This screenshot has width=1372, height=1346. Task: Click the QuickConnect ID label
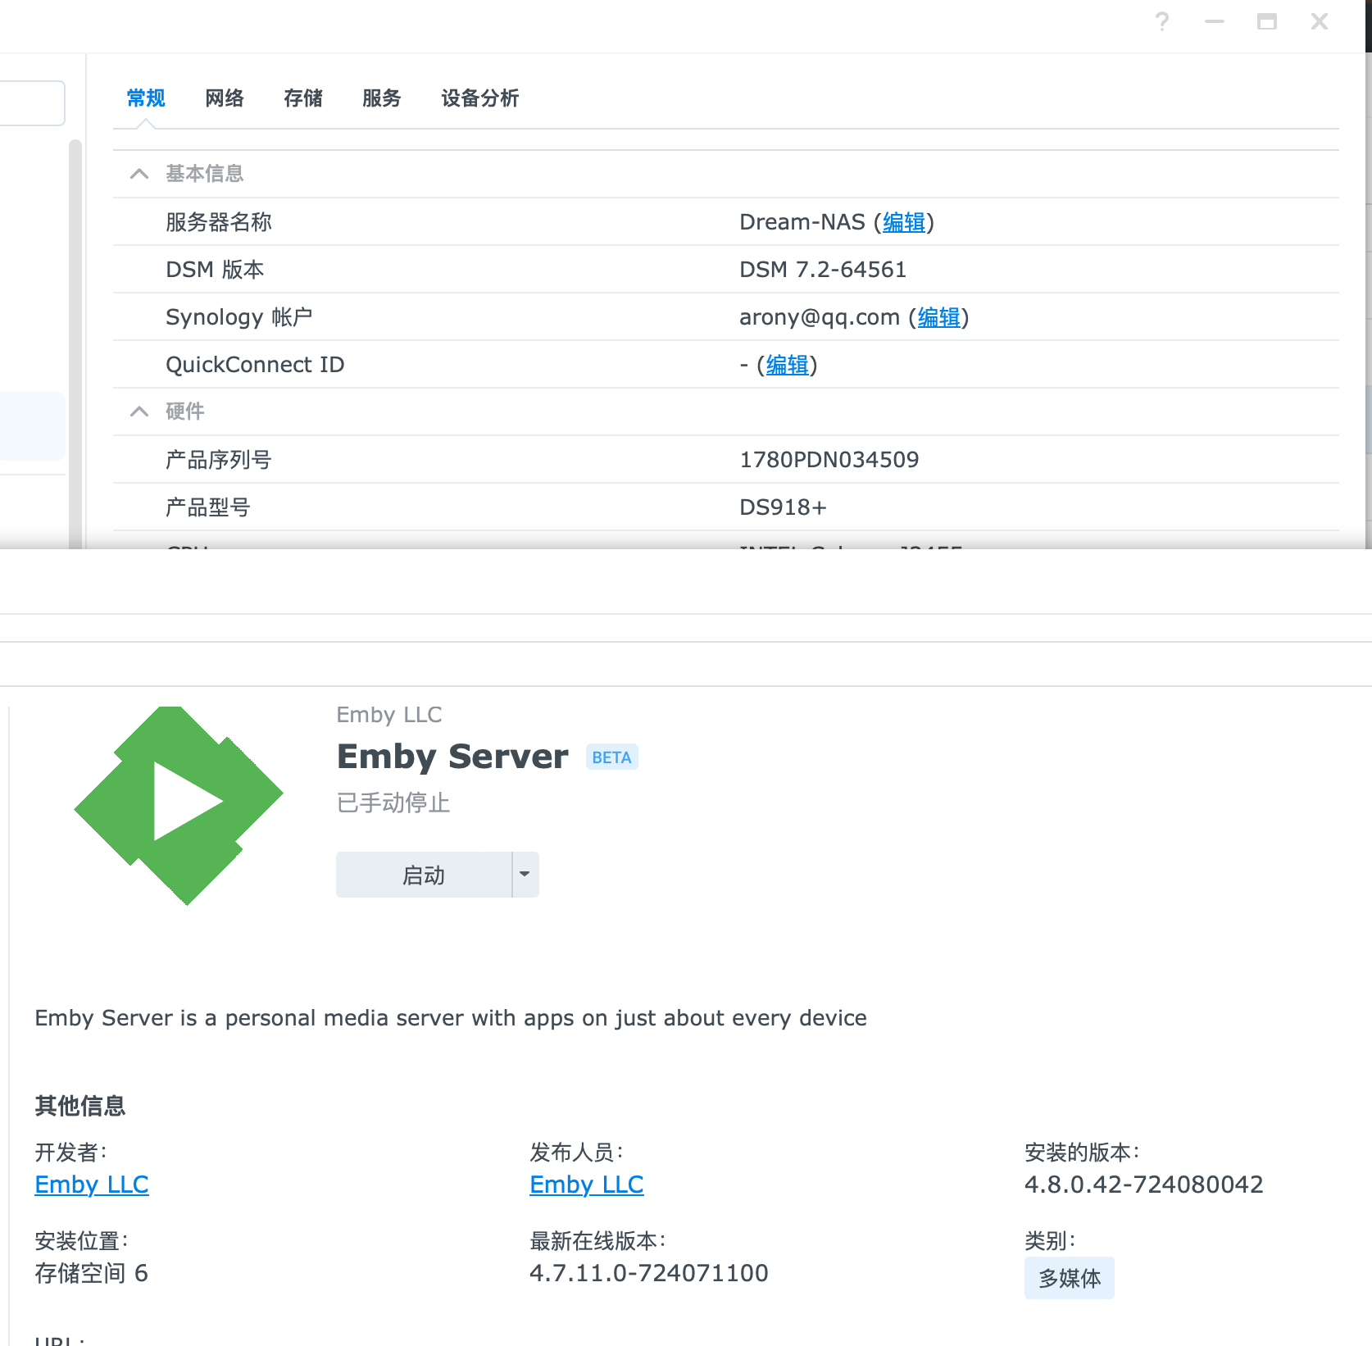coord(255,365)
